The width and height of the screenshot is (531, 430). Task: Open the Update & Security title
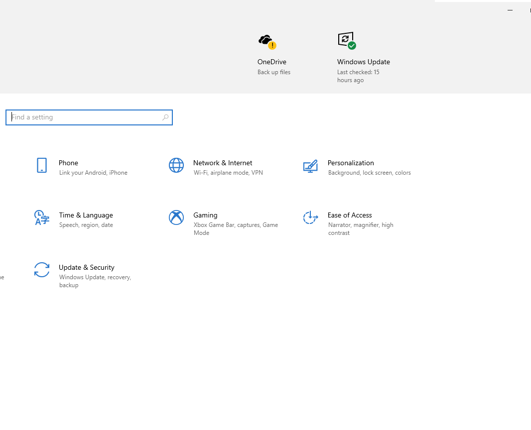point(86,267)
